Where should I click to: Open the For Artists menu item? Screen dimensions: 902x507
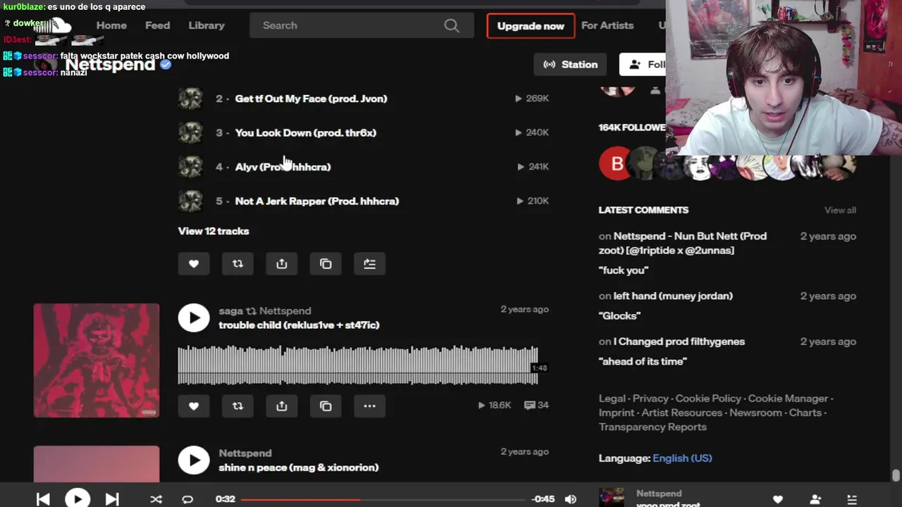[607, 25]
